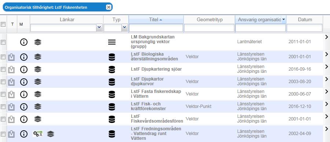This screenshot has height=142, width=330.
Task: Expand the LstF Fasta fiskeredskap row arrow
Action: tap(327, 91)
